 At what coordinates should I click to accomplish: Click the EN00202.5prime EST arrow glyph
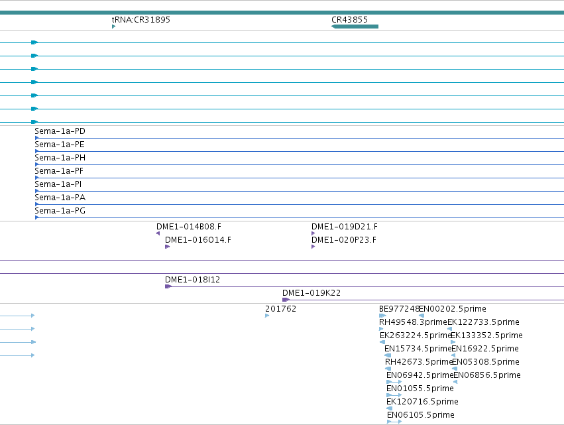422,316
